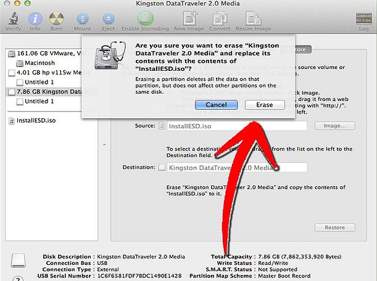Click the yellow minimize window button
Screen dimensions: 377x281
coord(17,3)
